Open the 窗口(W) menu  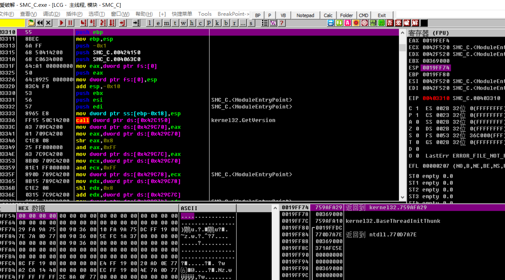(120, 14)
